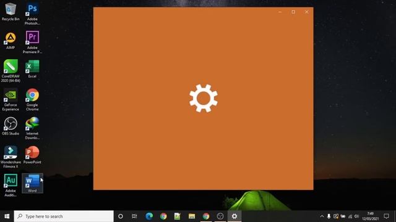Image resolution: width=396 pixels, height=222 pixels.
Task: Open File Explorer from the taskbar
Action: (x=192, y=216)
